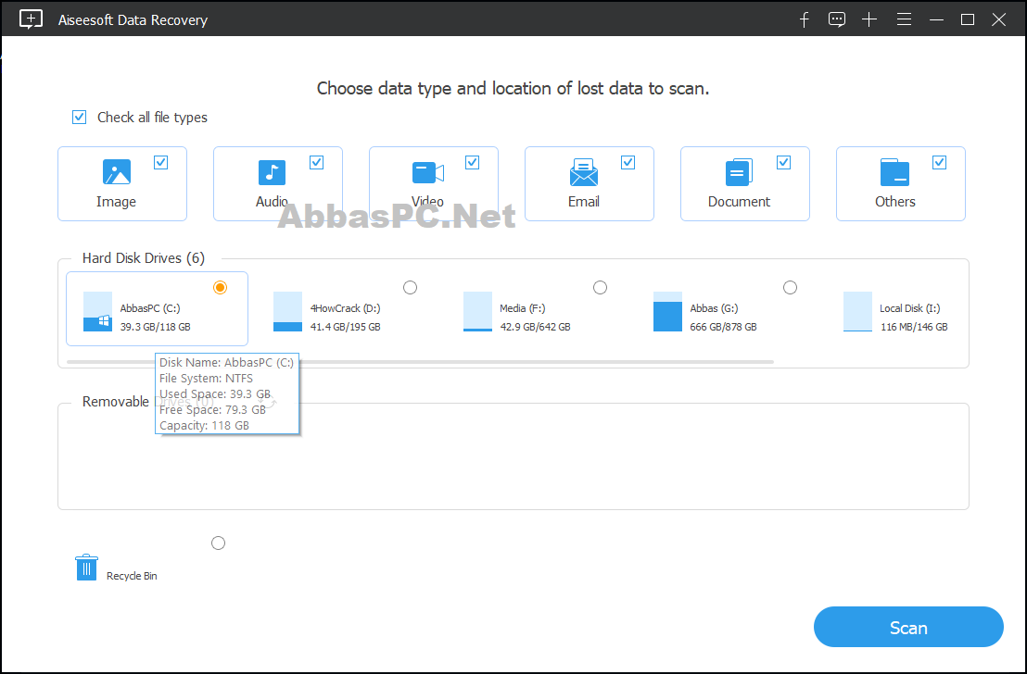Viewport: 1027px width, 674px height.
Task: Click the Others label text
Action: tap(894, 202)
